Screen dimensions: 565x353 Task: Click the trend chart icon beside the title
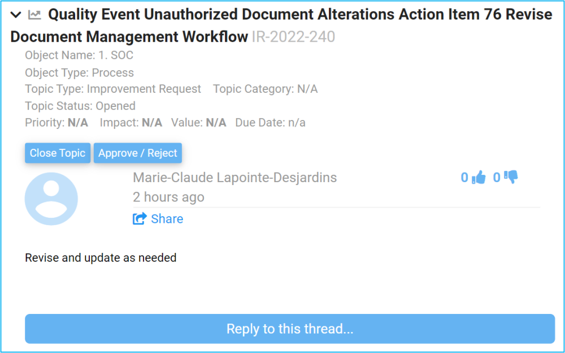coord(34,15)
